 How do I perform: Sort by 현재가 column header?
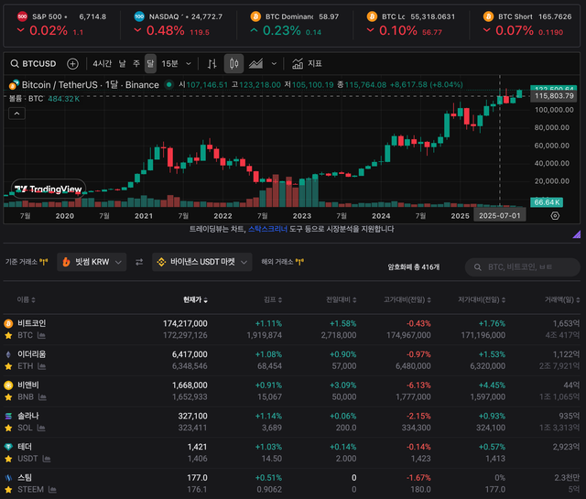tap(195, 299)
